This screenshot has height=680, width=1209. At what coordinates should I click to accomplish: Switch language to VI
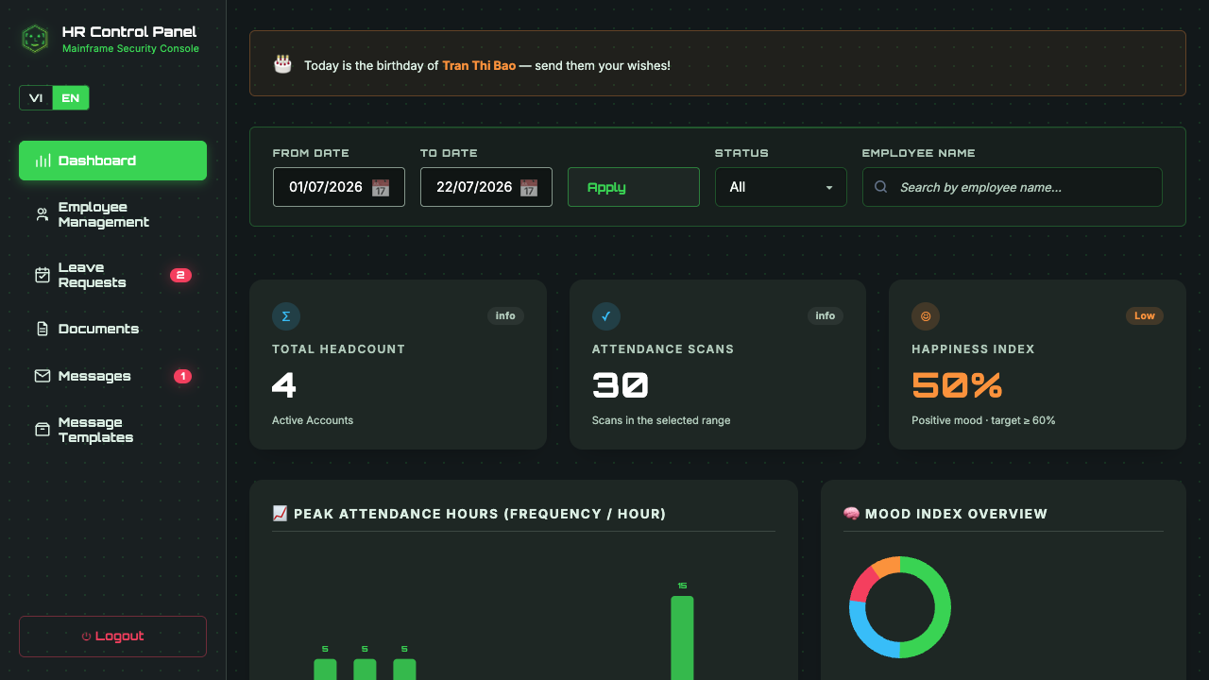click(36, 98)
